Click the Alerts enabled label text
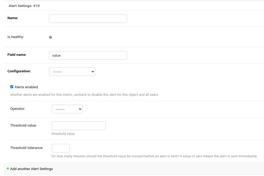Screen dimensions: 264x176 pos(26,87)
